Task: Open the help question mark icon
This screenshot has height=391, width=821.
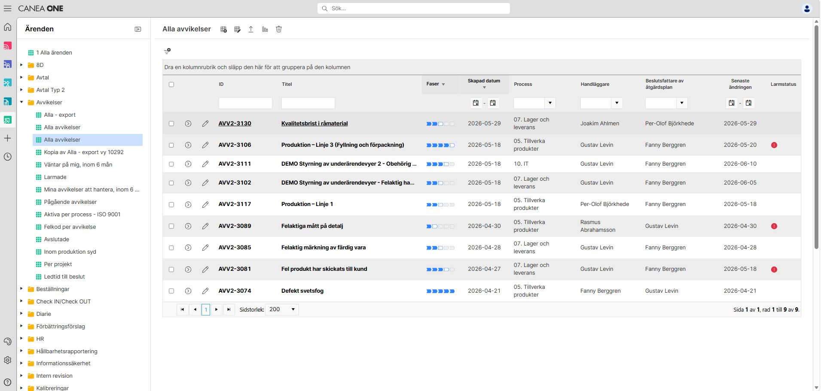Action: pyautogui.click(x=7, y=382)
